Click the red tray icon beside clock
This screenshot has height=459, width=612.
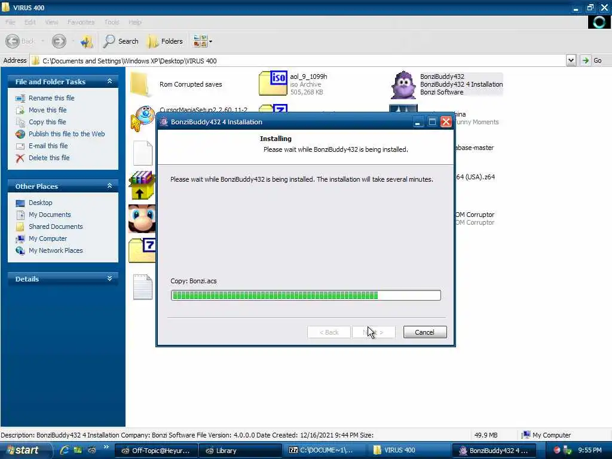coord(557,450)
